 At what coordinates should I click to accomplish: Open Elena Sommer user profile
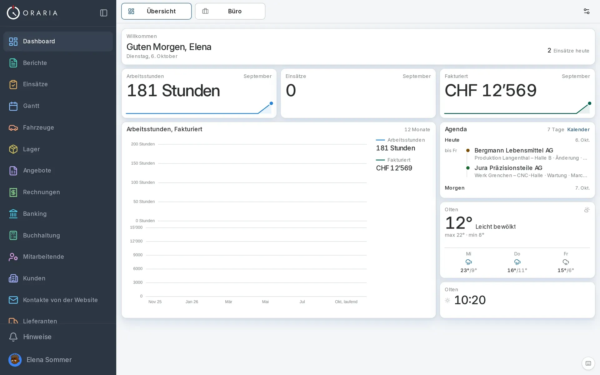pos(58,360)
